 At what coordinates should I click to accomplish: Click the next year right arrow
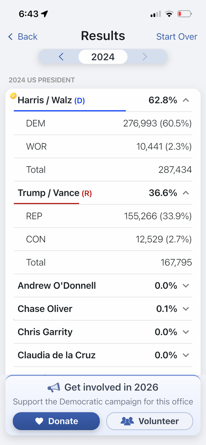tap(145, 57)
